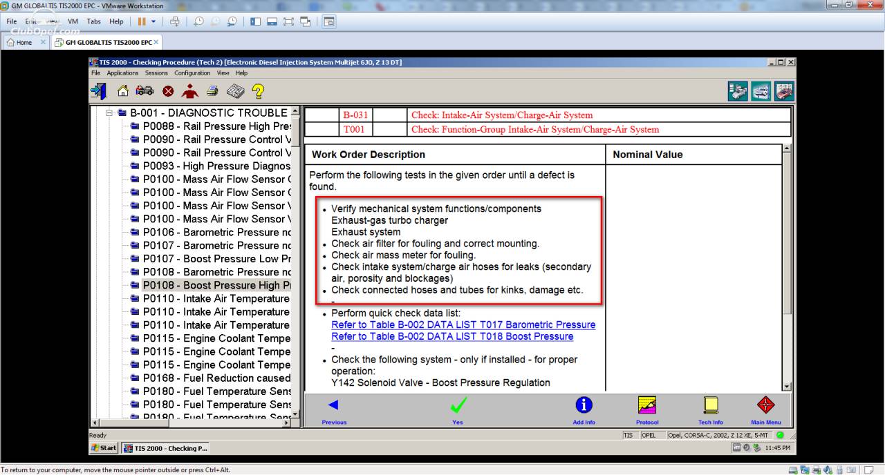Go back with Previous blue arrow
The height and width of the screenshot is (475, 885).
334,410
